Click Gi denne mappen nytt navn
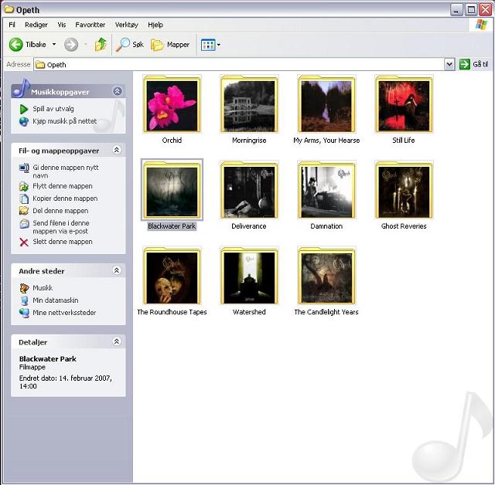This screenshot has height=485, width=495. coord(66,171)
